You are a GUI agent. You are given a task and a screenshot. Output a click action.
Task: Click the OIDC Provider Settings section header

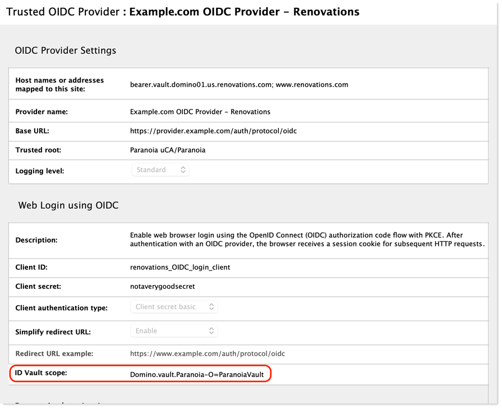(x=65, y=51)
